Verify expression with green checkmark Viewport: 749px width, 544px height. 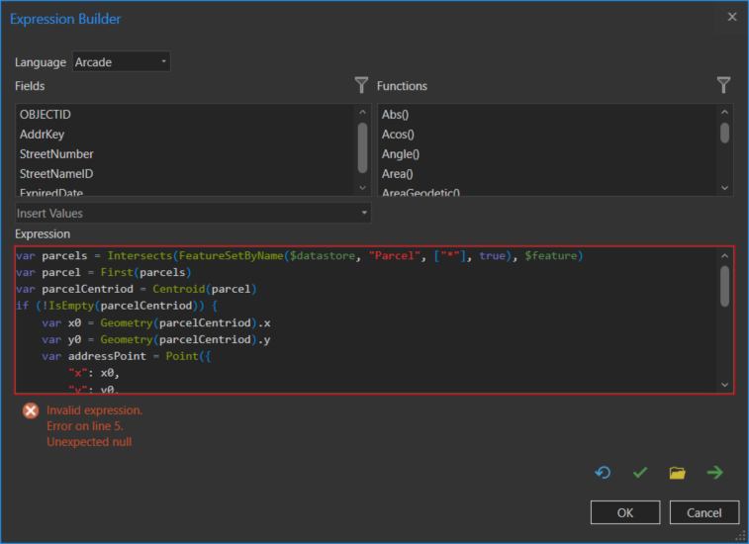[640, 473]
